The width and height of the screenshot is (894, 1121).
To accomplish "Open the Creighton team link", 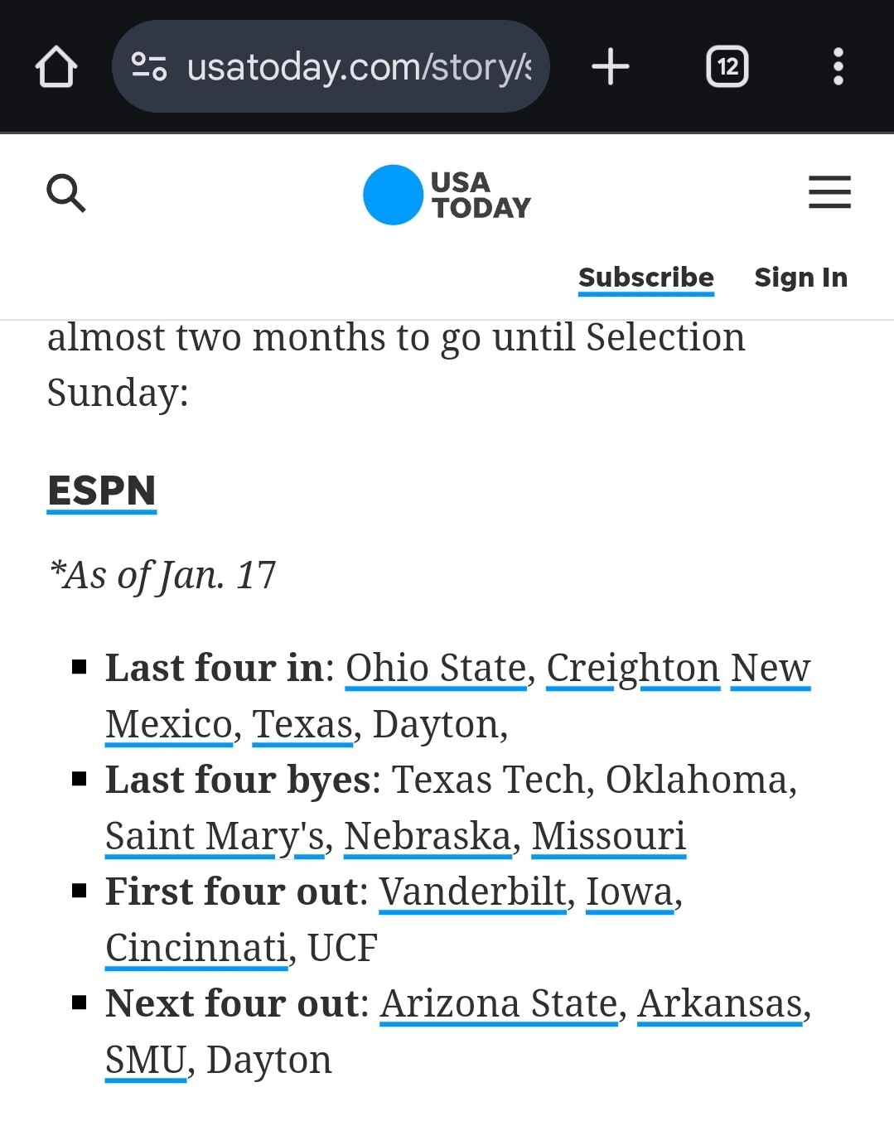I will [633, 668].
